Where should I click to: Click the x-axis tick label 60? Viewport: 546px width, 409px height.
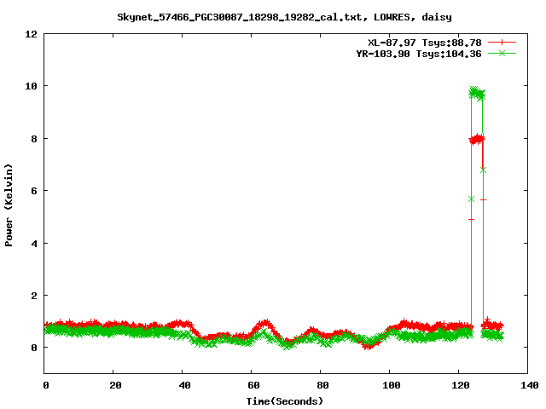tap(253, 385)
